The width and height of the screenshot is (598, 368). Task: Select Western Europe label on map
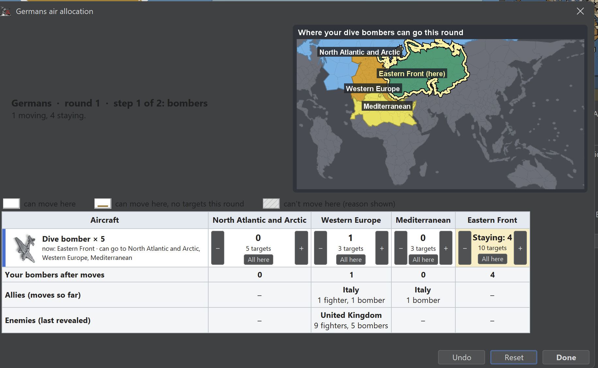click(x=373, y=89)
